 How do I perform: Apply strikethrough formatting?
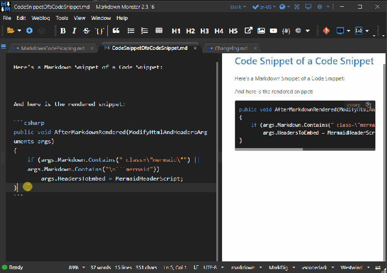click(x=86, y=30)
